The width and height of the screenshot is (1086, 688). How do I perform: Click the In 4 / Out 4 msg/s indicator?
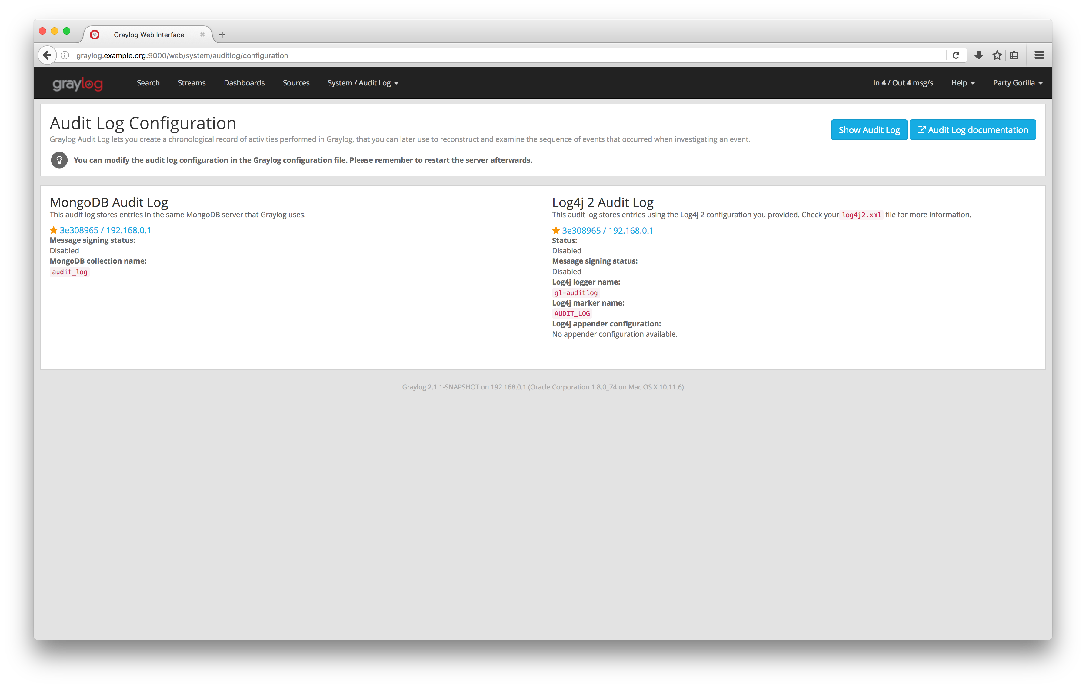point(903,83)
